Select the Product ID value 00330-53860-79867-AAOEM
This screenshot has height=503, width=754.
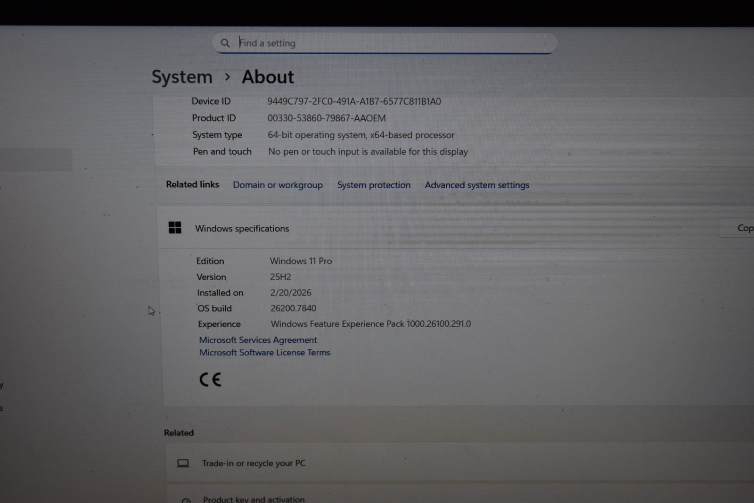pyautogui.click(x=327, y=118)
